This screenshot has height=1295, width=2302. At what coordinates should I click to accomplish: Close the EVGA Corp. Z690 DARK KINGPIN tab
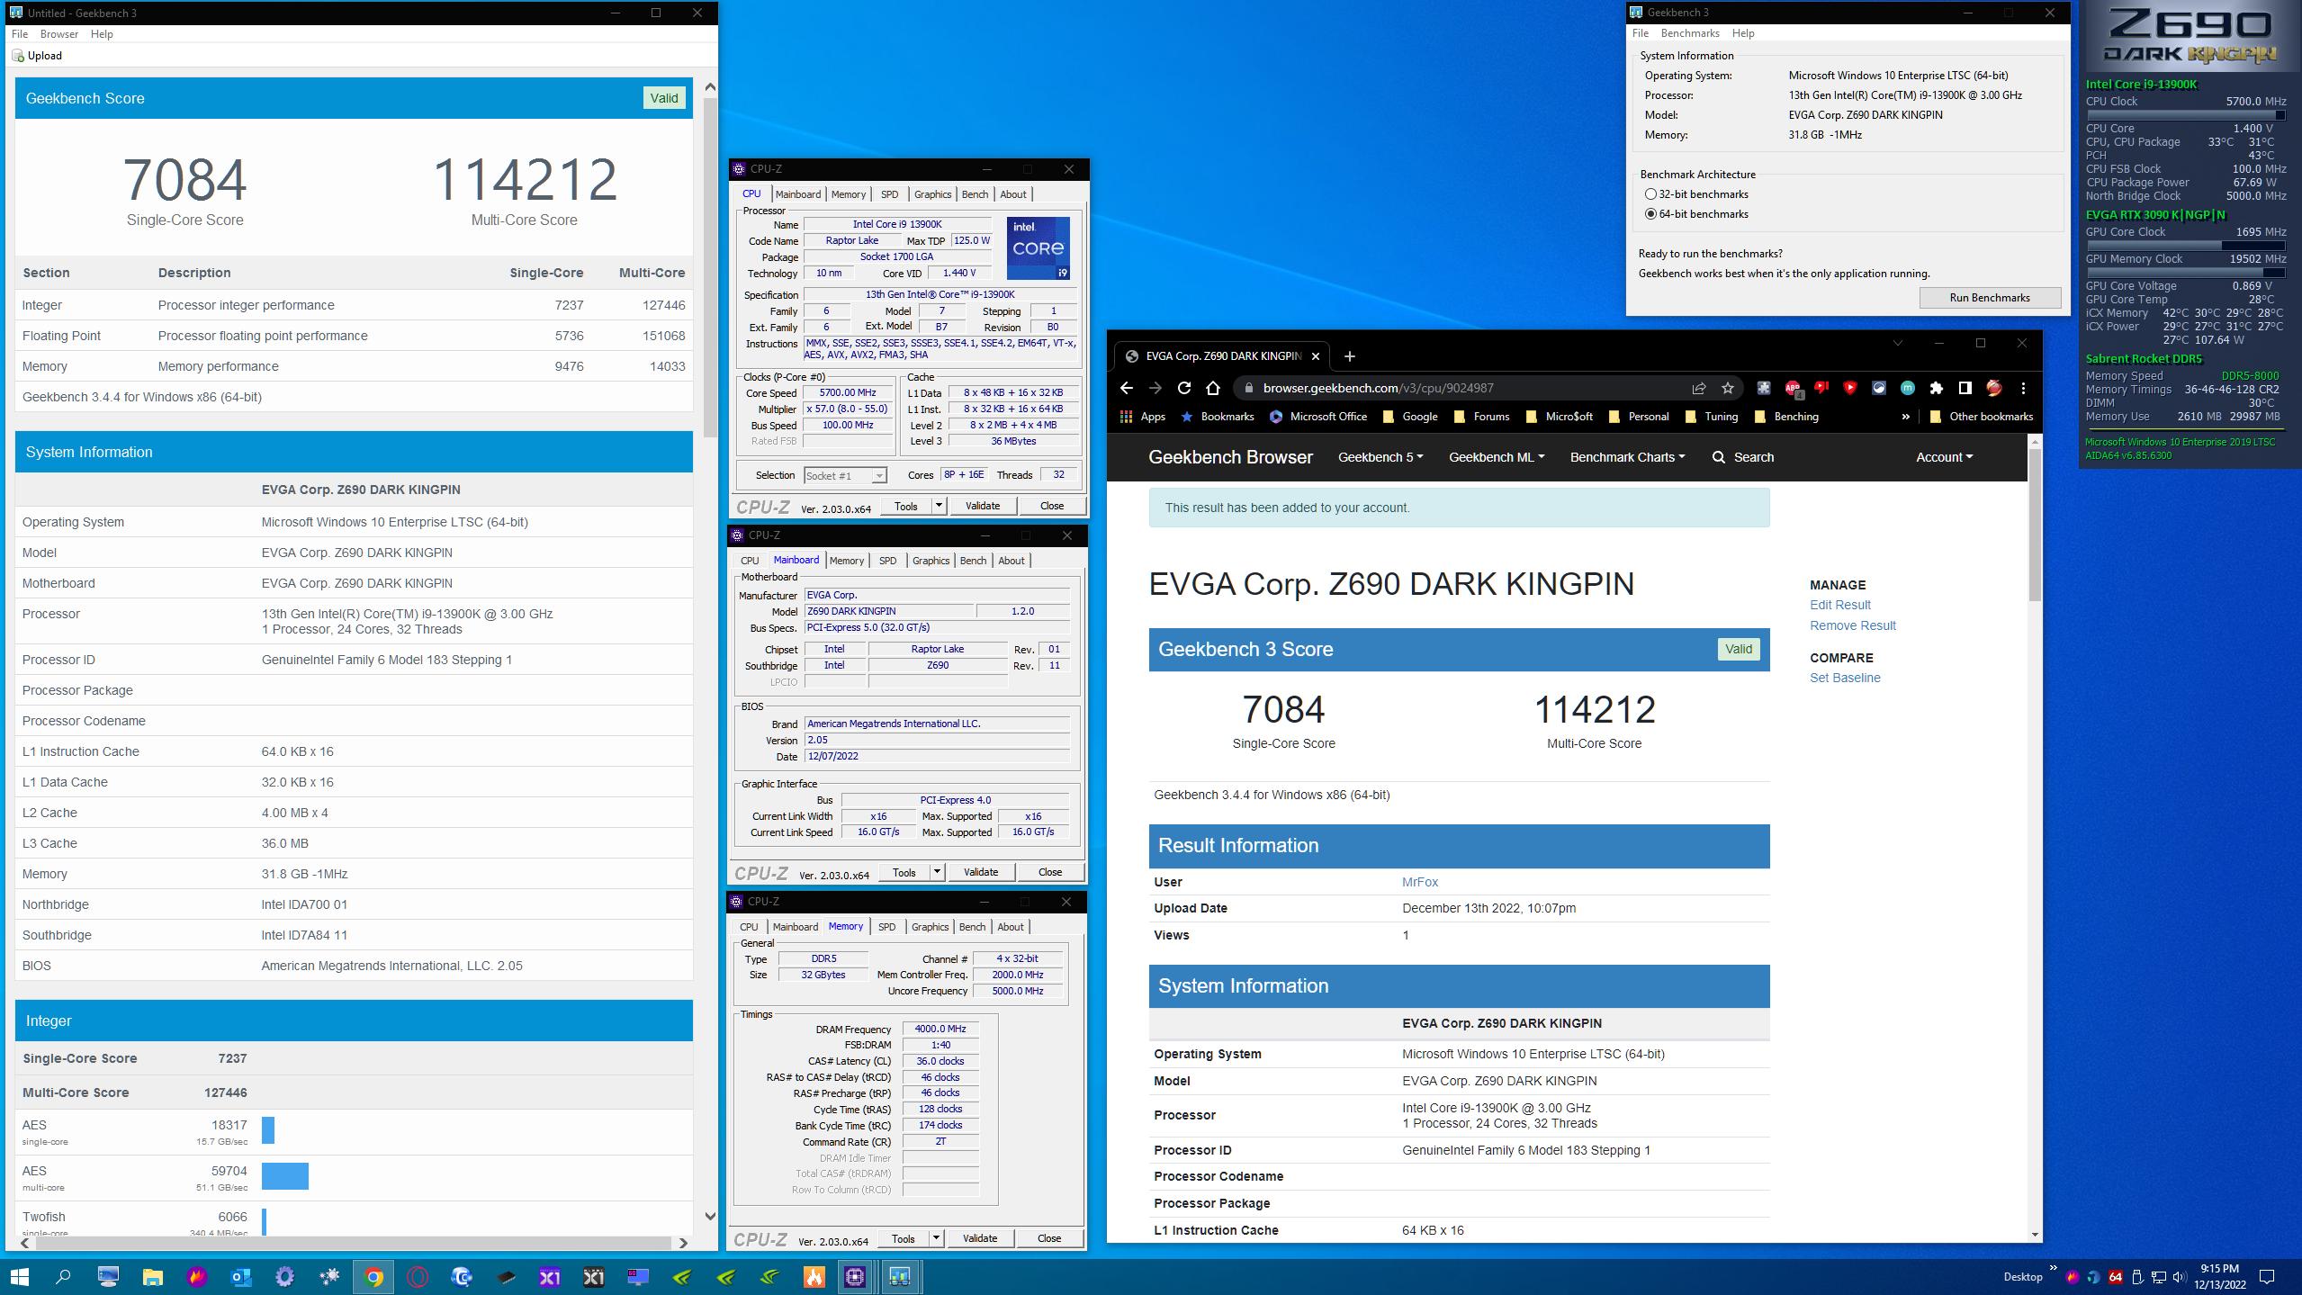click(1316, 356)
